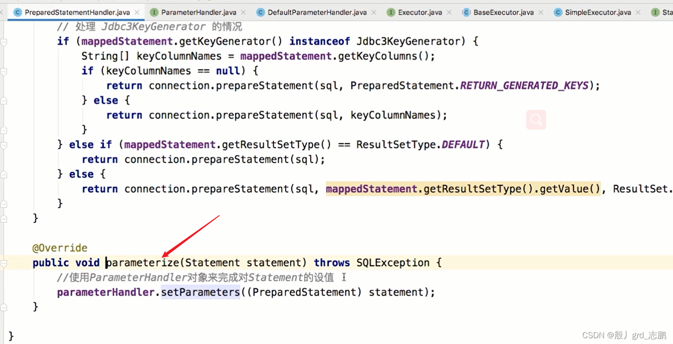Collapse the fold at 'if (keyColumnNames == null)' line
The height and width of the screenshot is (344, 673).
pos(4,71)
